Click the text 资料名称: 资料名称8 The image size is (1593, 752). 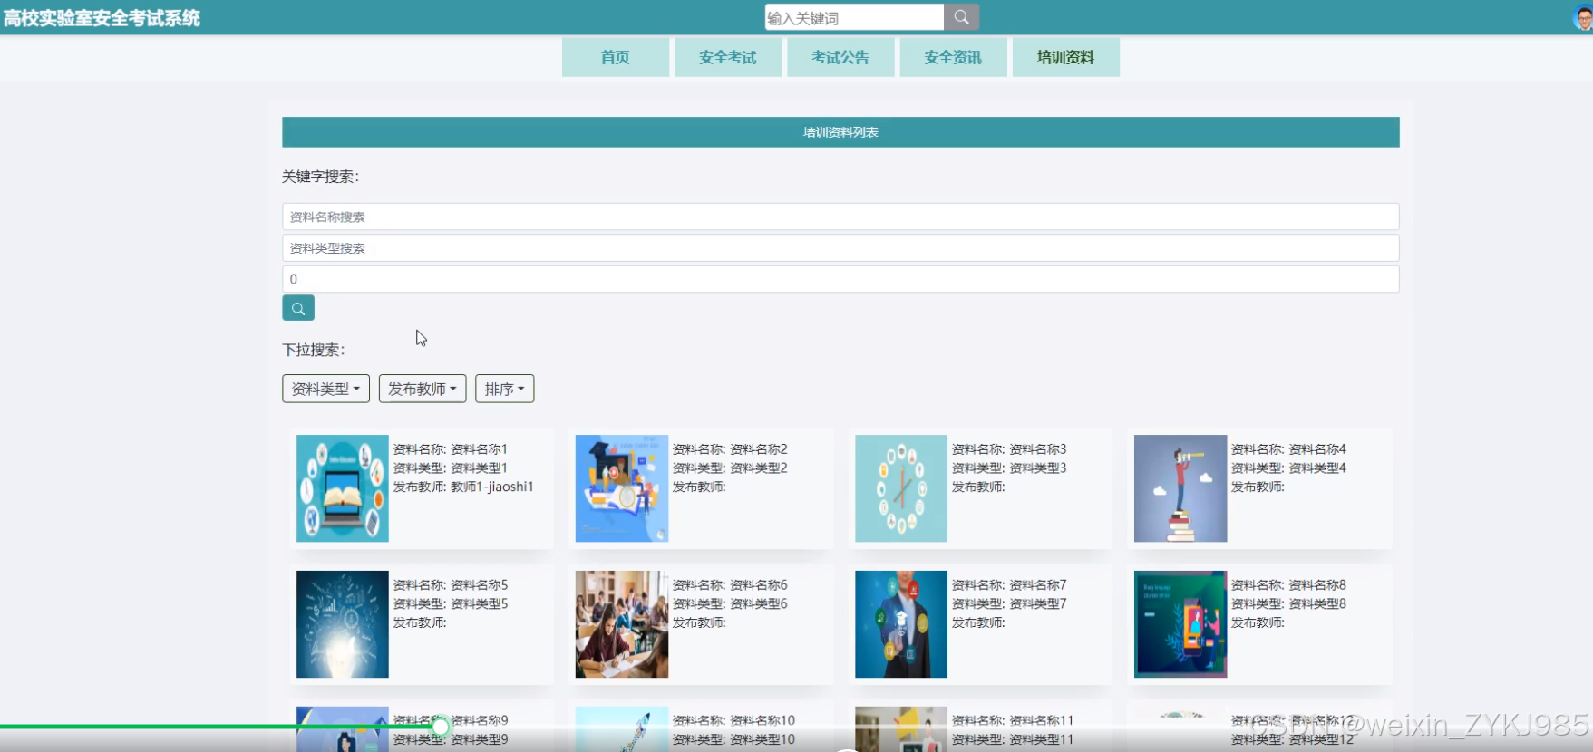1288,585
